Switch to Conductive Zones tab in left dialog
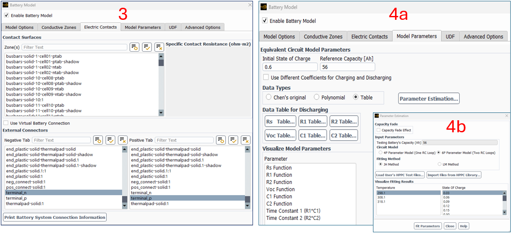The width and height of the screenshot is (512, 234). (x=58, y=27)
